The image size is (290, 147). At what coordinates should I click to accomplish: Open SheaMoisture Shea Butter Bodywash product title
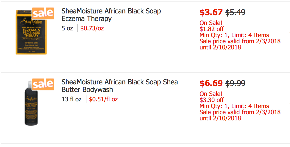pyautogui.click(x=119, y=86)
